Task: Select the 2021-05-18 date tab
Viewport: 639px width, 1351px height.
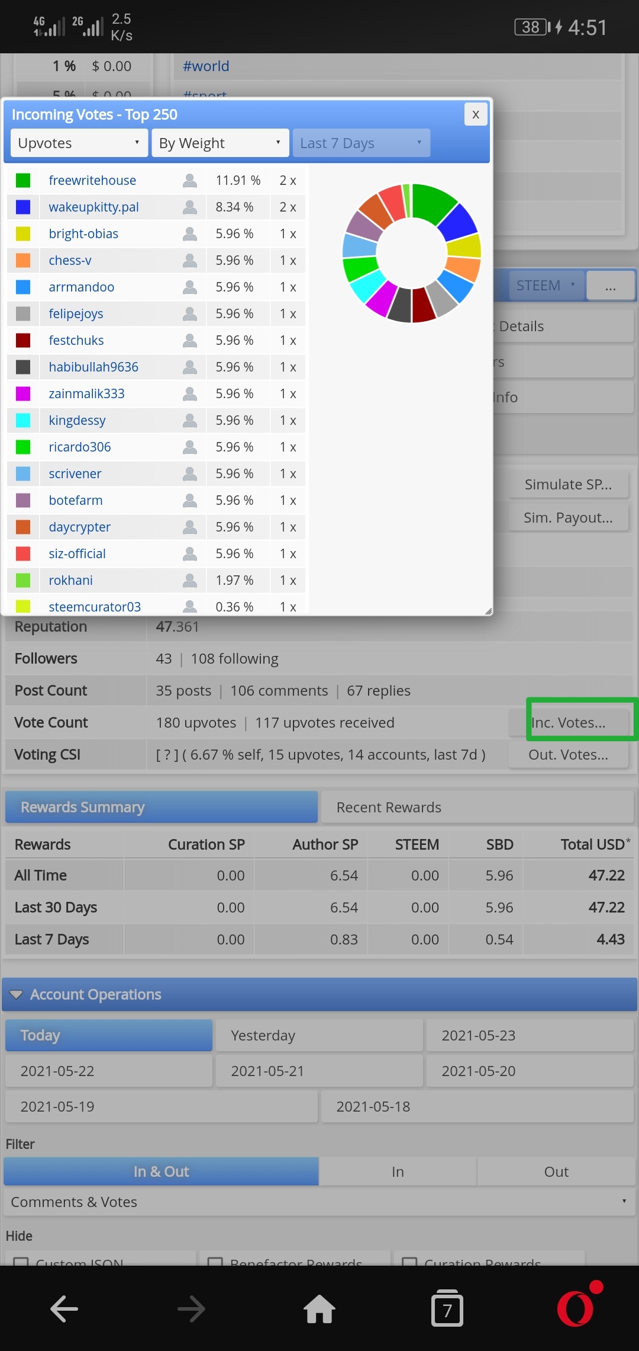Action: click(x=477, y=1106)
